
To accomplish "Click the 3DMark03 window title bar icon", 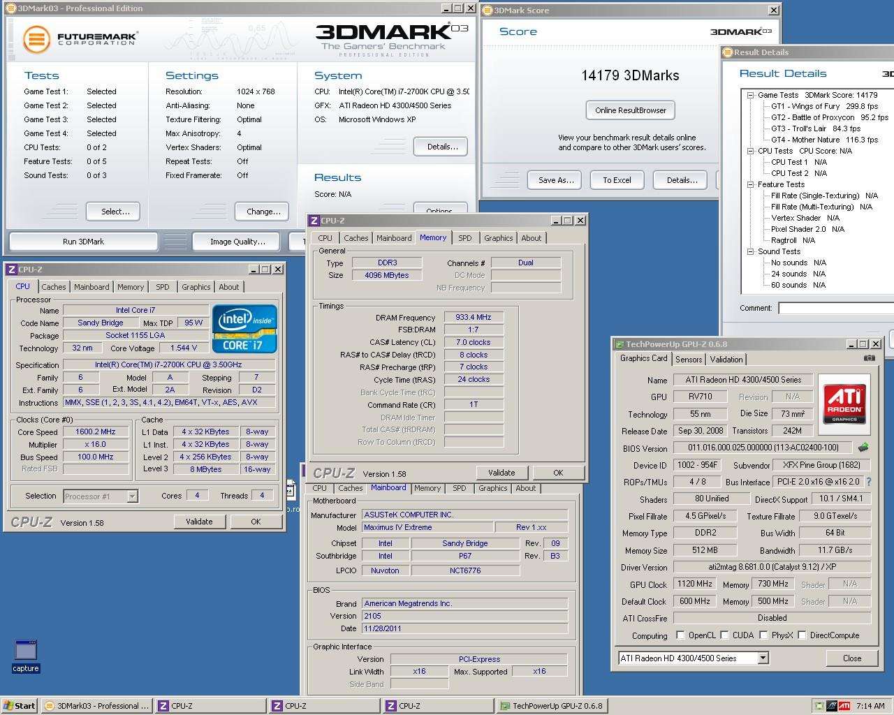I will 10,8.
